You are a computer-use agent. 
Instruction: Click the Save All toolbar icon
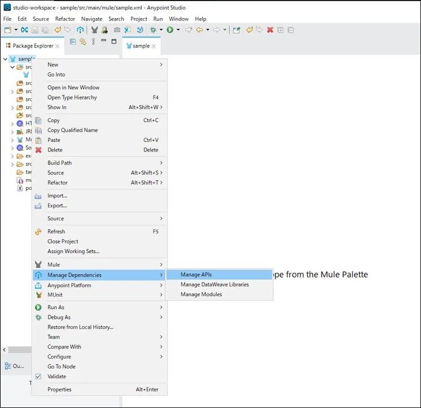click(x=45, y=30)
